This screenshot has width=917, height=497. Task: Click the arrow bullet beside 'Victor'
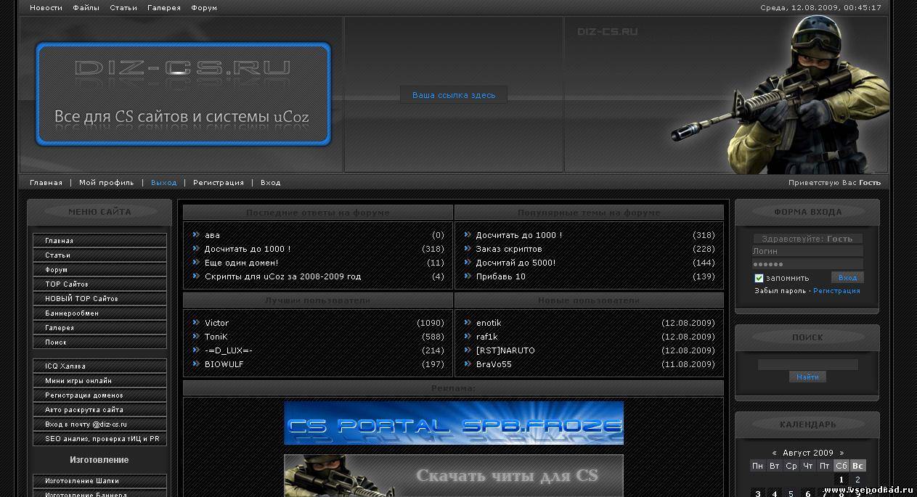tap(196, 323)
